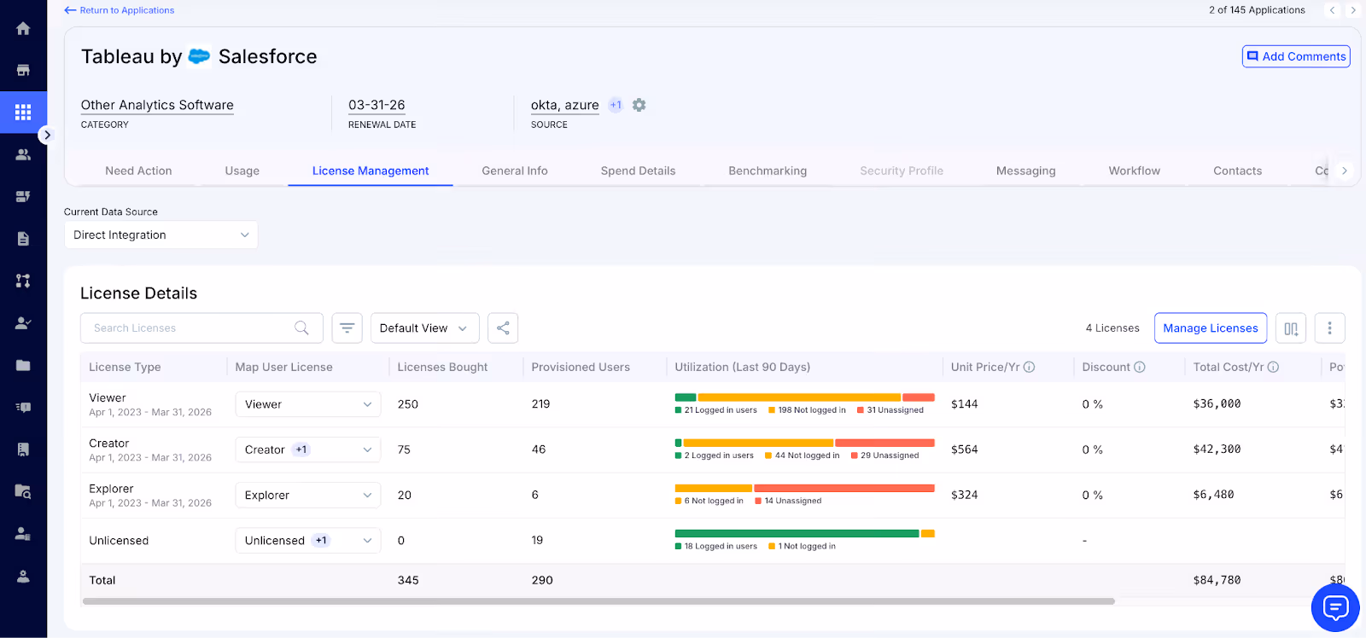Open the folder search icon in sidebar
The height and width of the screenshot is (638, 1366).
[23, 491]
